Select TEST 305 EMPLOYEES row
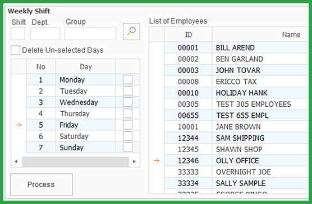The image size is (312, 204). (260, 104)
